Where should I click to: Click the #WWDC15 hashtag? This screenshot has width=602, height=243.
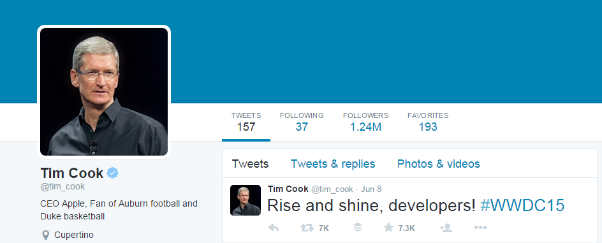click(522, 206)
